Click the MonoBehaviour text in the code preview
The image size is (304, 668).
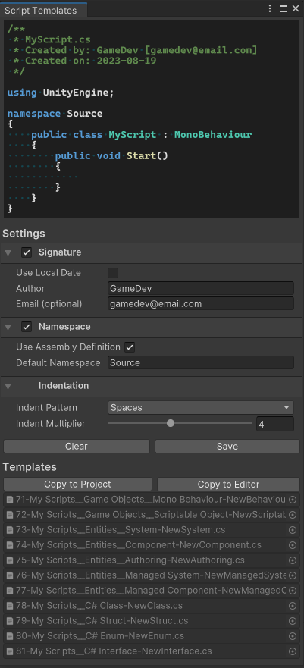tap(213, 135)
